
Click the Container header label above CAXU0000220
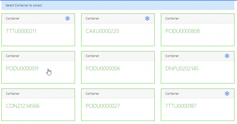coord(92,18)
